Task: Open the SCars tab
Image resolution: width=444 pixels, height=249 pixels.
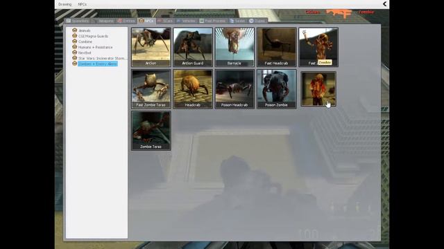Action: point(165,21)
